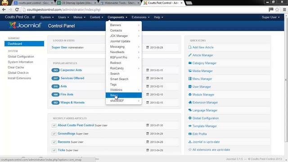This screenshot has width=288, height=162.
Task: Select sh404SEF in the Components menu
Action: (x=124, y=101)
